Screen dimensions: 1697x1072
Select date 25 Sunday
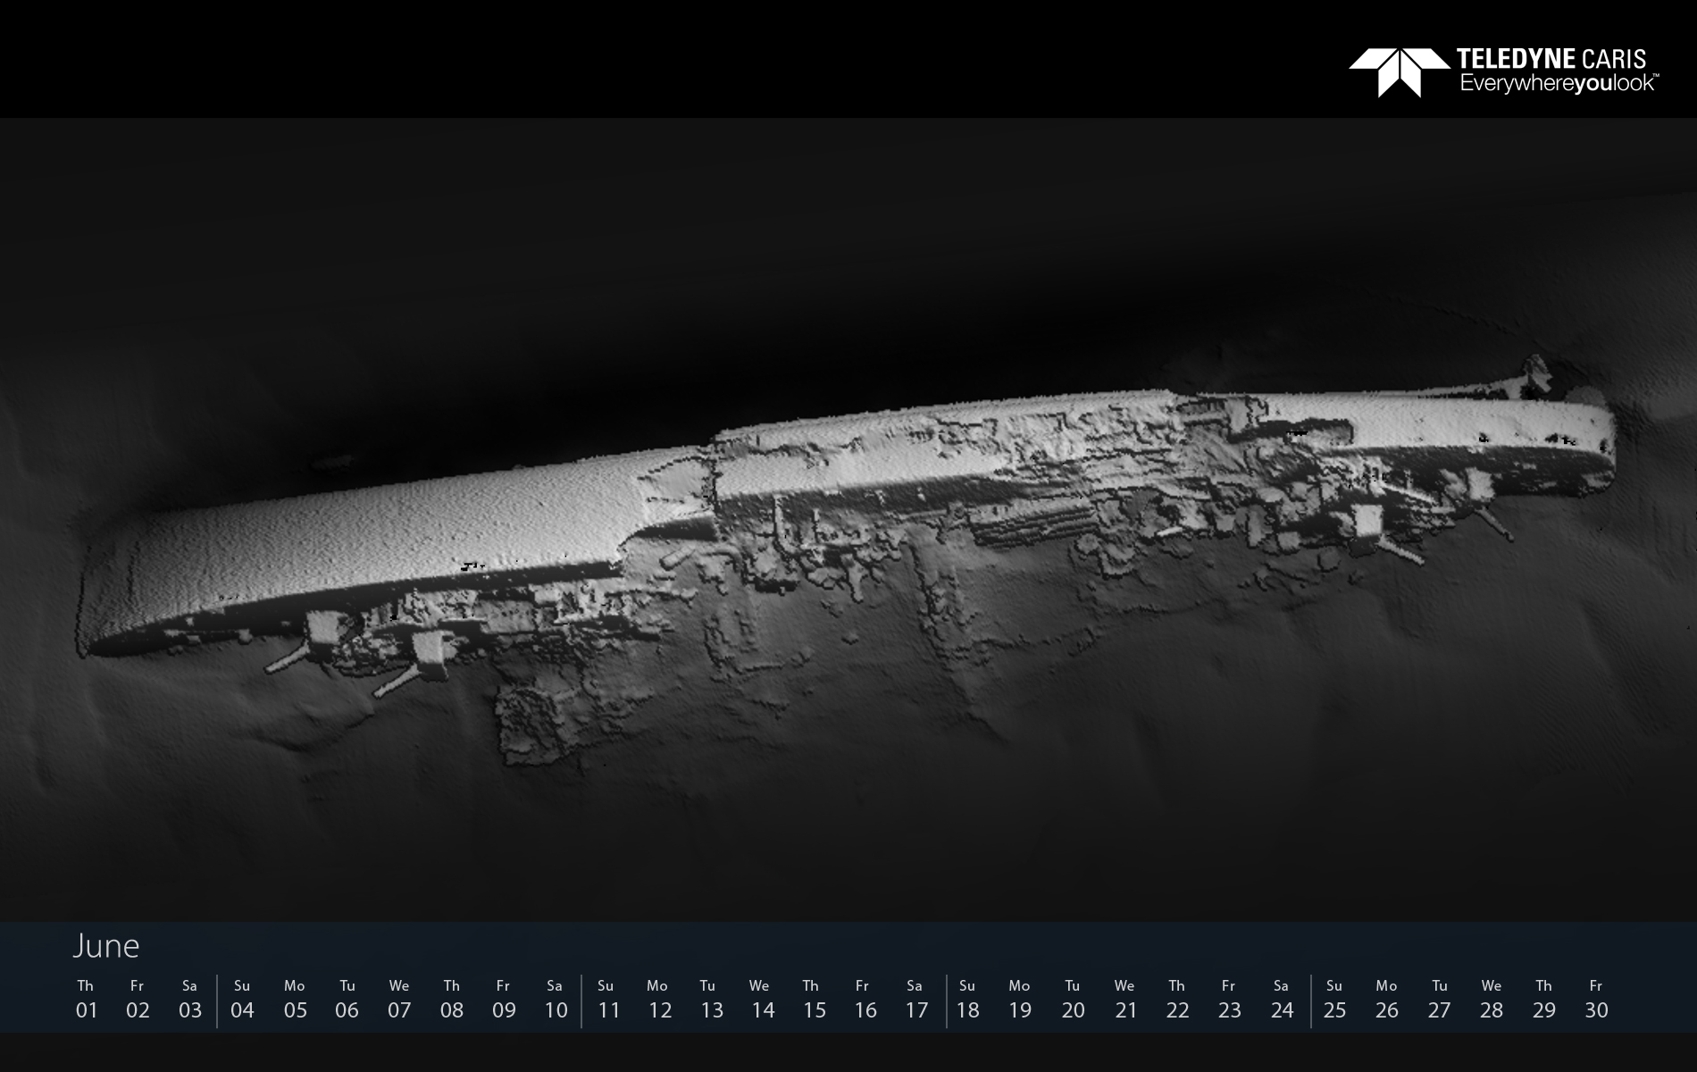(x=1334, y=1000)
